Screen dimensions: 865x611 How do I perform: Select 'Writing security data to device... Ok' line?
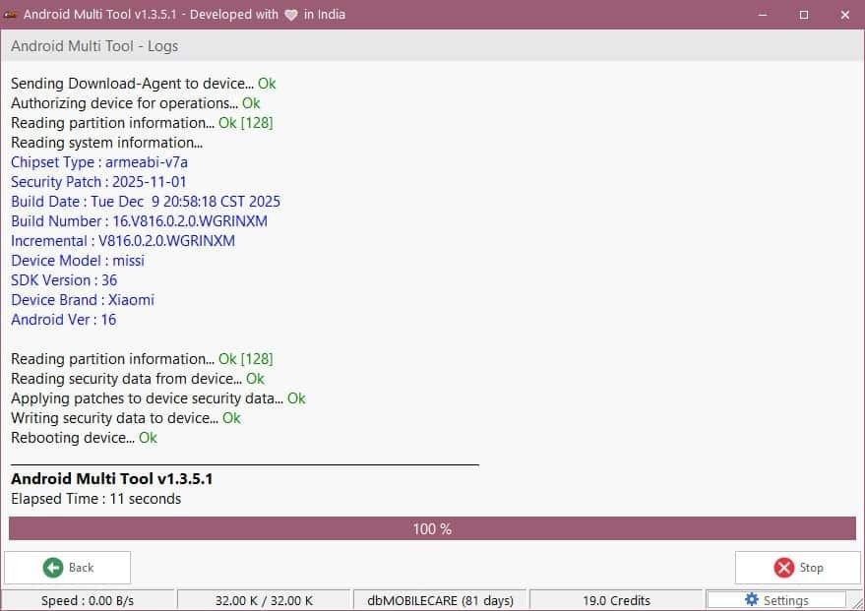pyautogui.click(x=126, y=418)
